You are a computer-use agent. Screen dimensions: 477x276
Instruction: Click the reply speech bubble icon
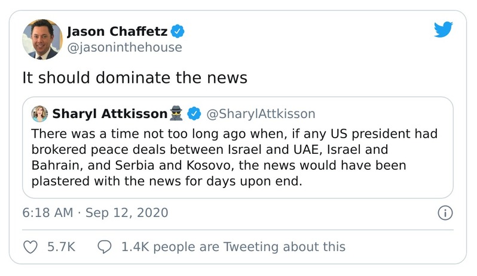[x=105, y=246]
